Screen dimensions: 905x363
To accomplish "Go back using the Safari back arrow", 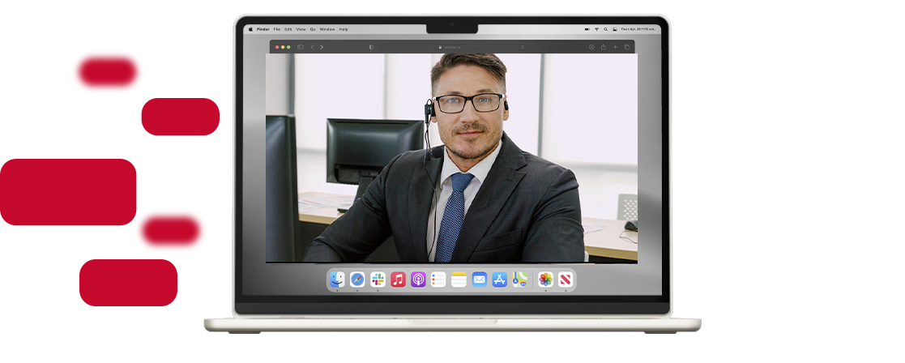I will 313,47.
